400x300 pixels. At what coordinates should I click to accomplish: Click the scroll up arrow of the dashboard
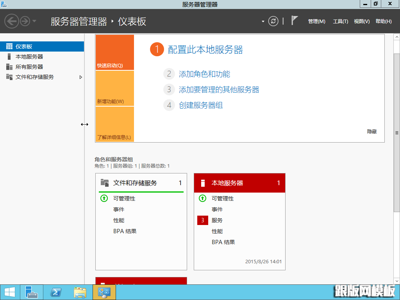coord(397,37)
